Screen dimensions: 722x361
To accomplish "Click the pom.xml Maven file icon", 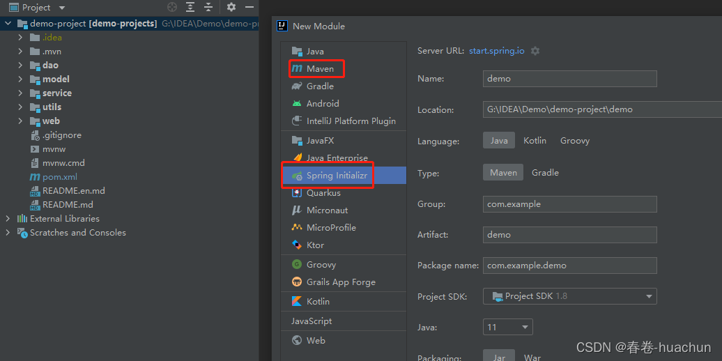I will 35,177.
